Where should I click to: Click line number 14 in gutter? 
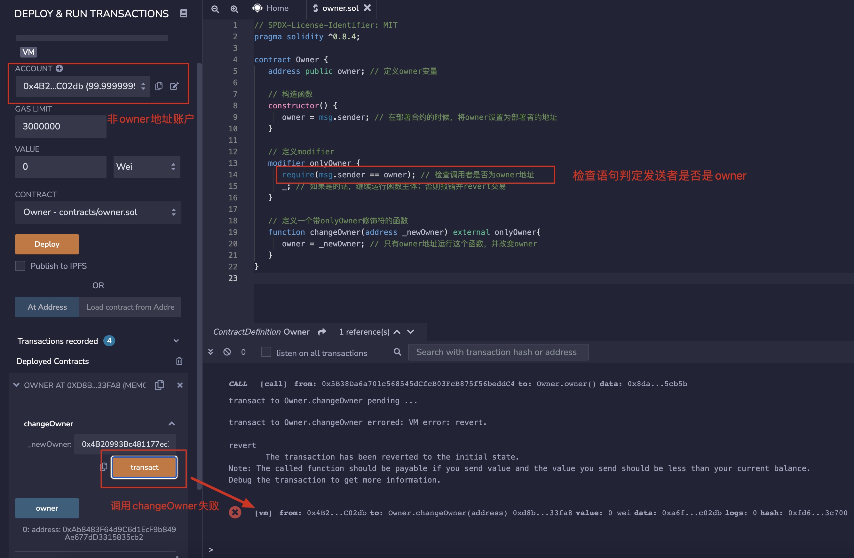(x=233, y=174)
